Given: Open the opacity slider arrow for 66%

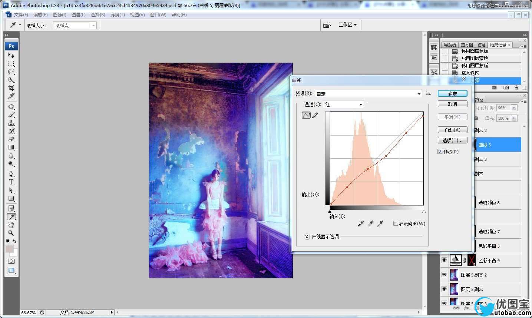Looking at the screenshot, I should [x=514, y=108].
